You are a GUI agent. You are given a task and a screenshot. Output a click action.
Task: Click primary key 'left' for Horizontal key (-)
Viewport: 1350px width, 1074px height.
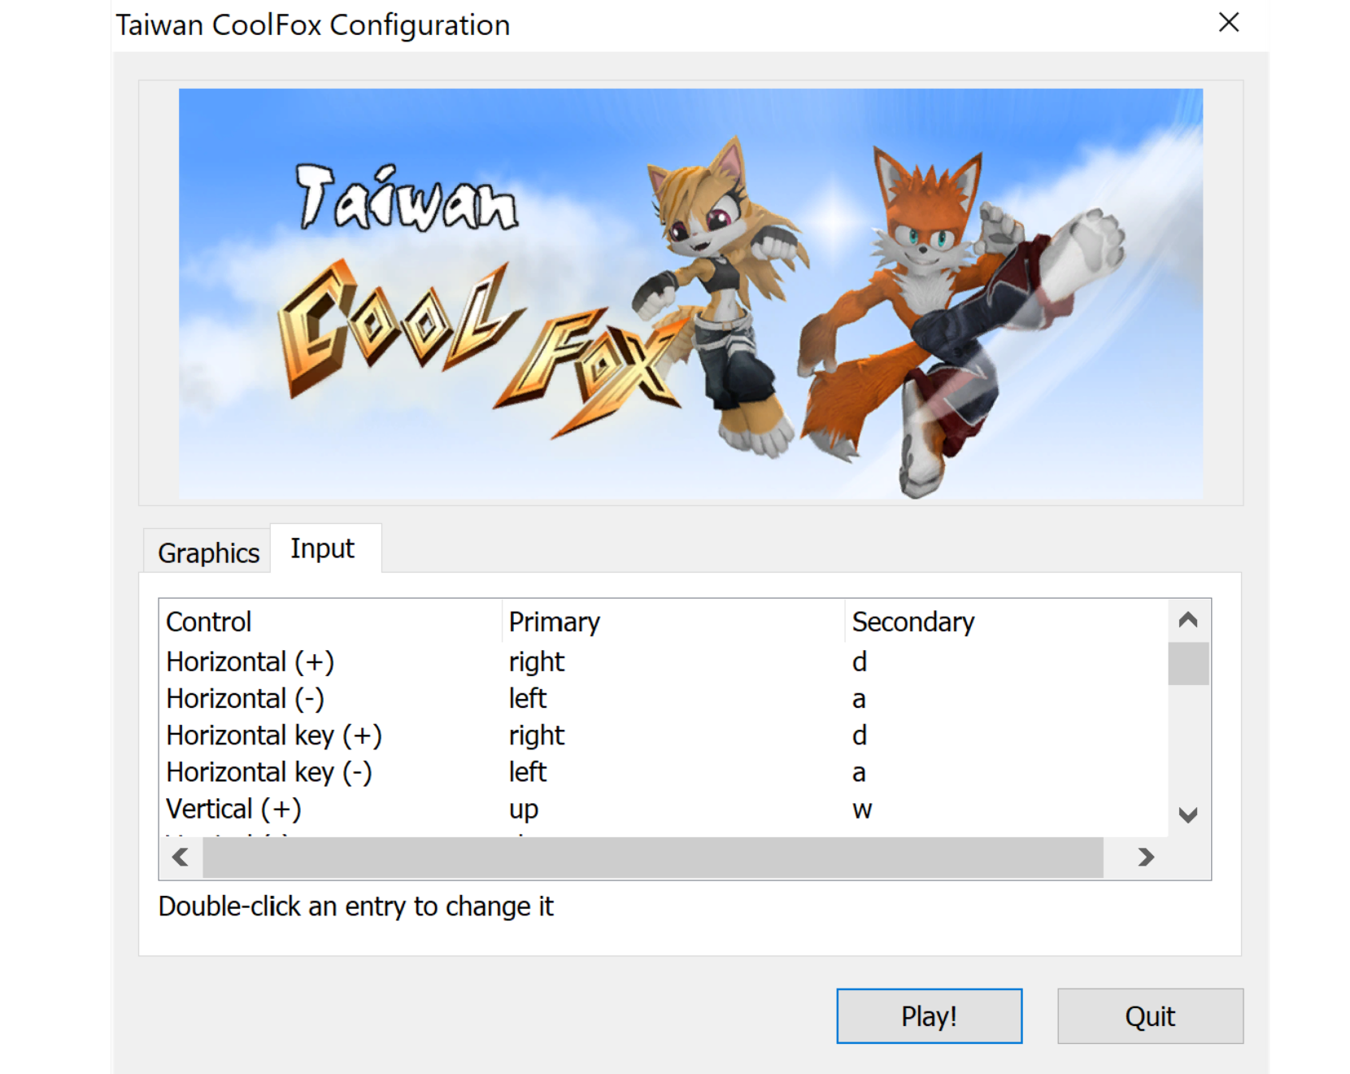tap(528, 772)
